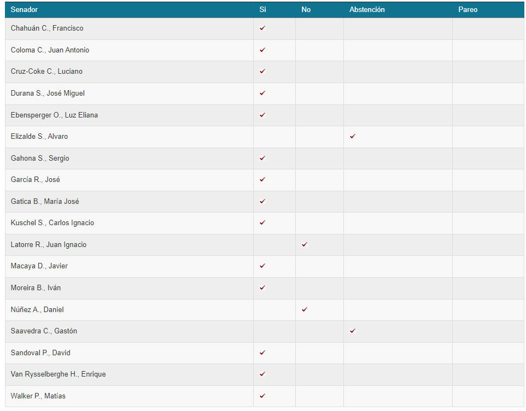Click the name Kuschel S., Carlos Ignacio
Screen dimensions: 526x411
[x=52, y=223]
